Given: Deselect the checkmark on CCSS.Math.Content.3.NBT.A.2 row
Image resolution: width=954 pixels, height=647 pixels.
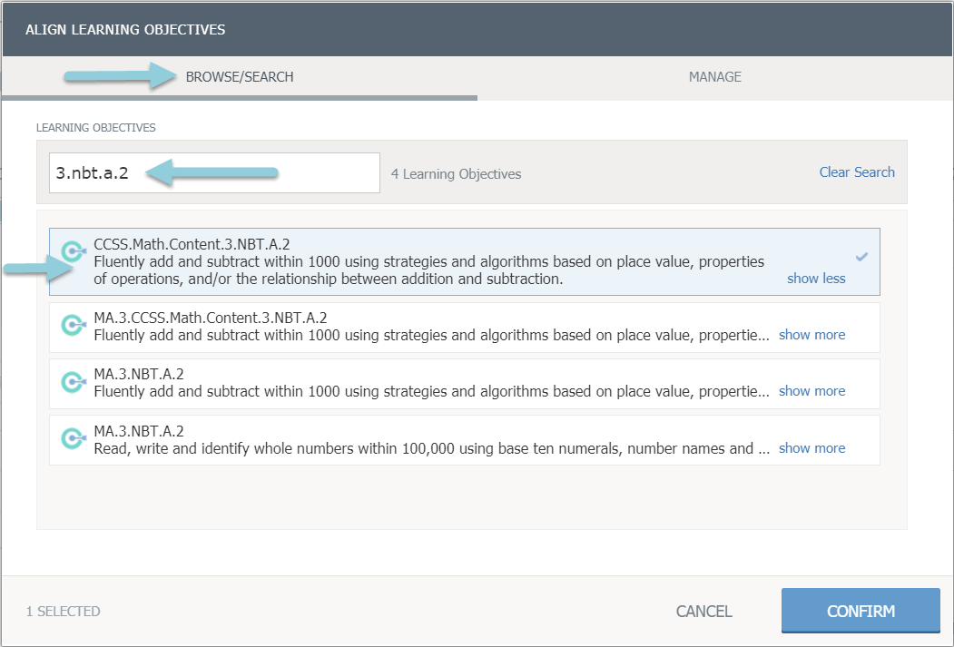Looking at the screenshot, I should (x=861, y=257).
